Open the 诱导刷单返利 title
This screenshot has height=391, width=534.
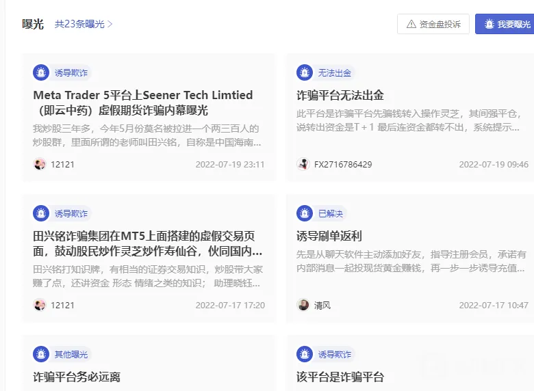(x=329, y=236)
